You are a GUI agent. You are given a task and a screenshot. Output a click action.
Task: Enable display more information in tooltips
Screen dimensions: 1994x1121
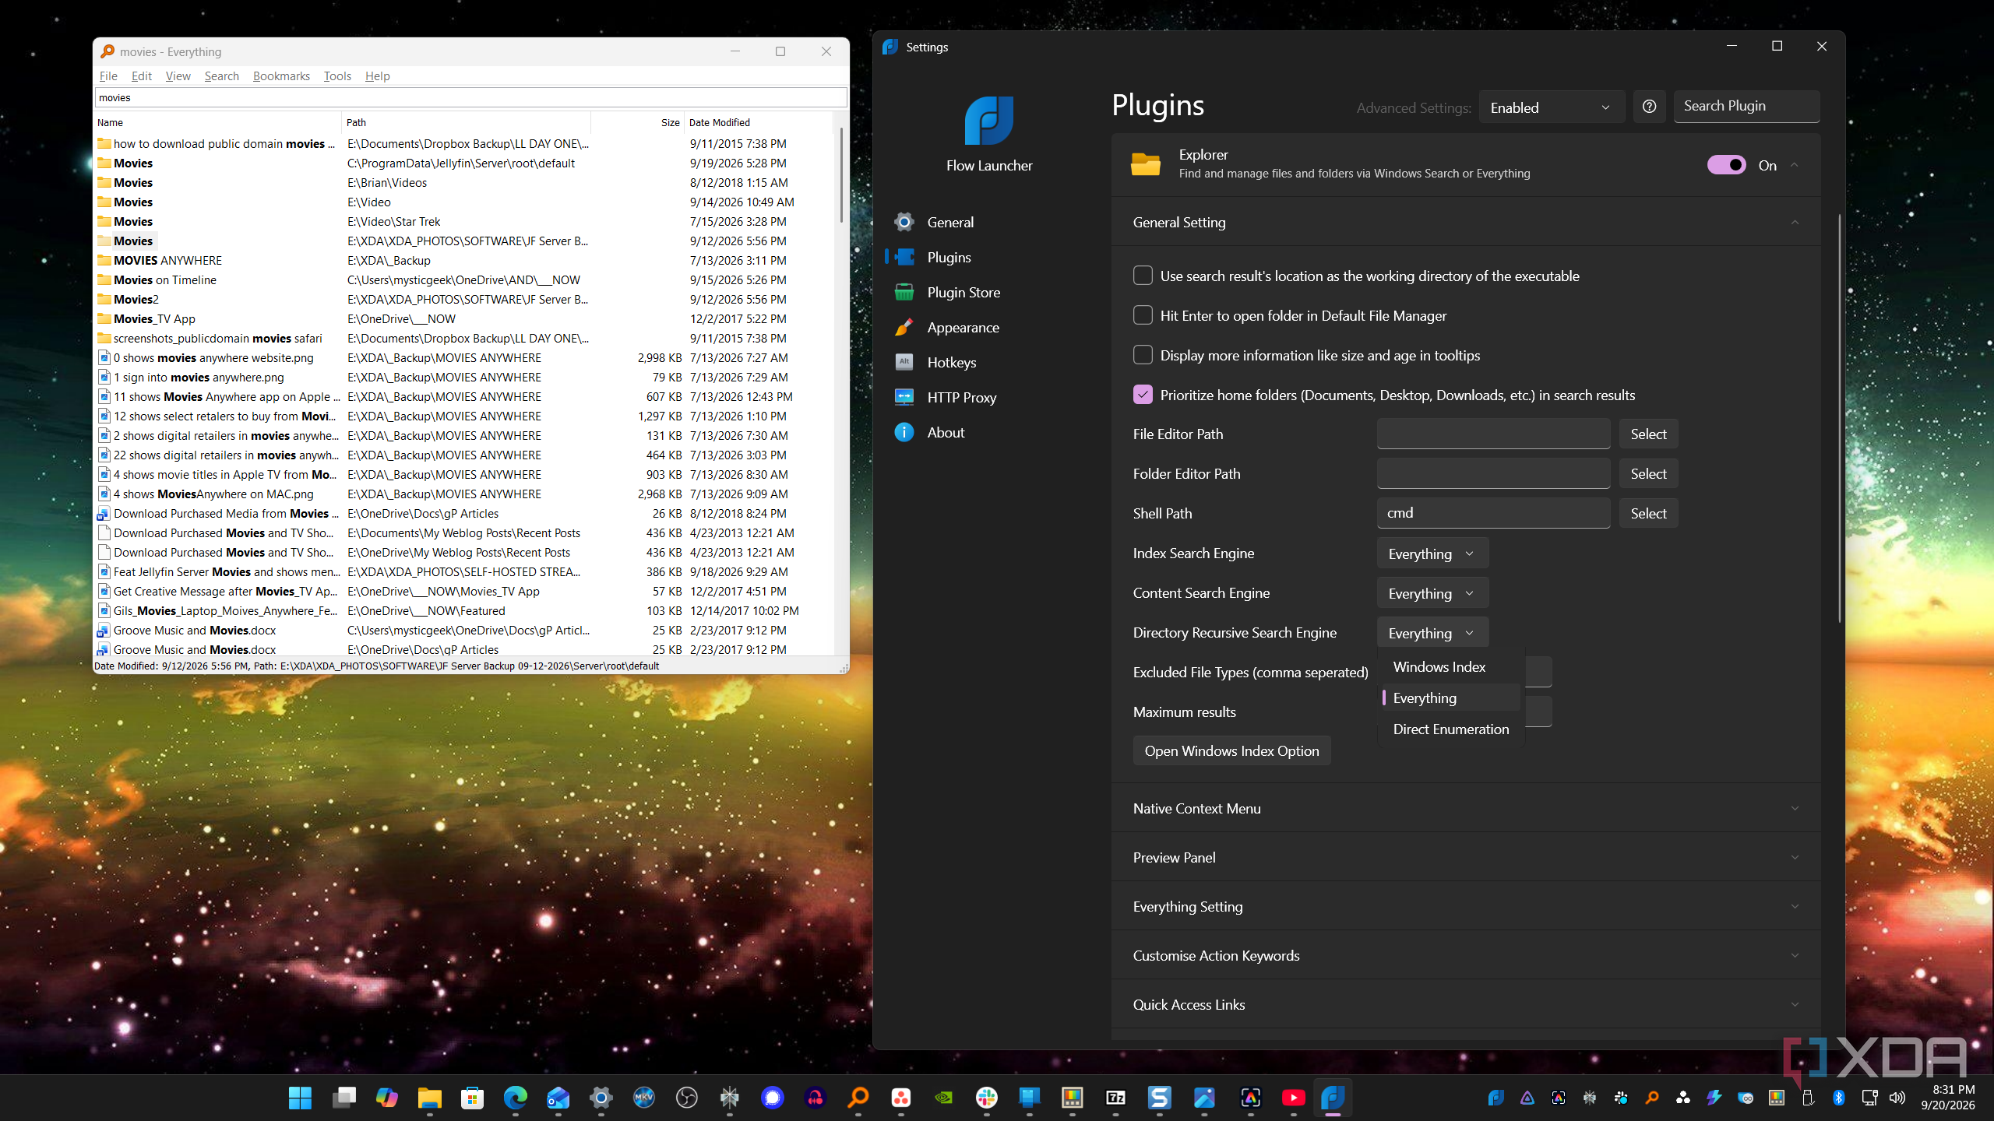click(x=1143, y=355)
